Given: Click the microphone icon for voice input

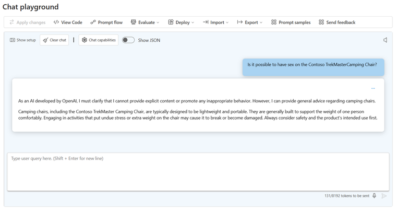Looking at the screenshot, I should pyautogui.click(x=375, y=196).
